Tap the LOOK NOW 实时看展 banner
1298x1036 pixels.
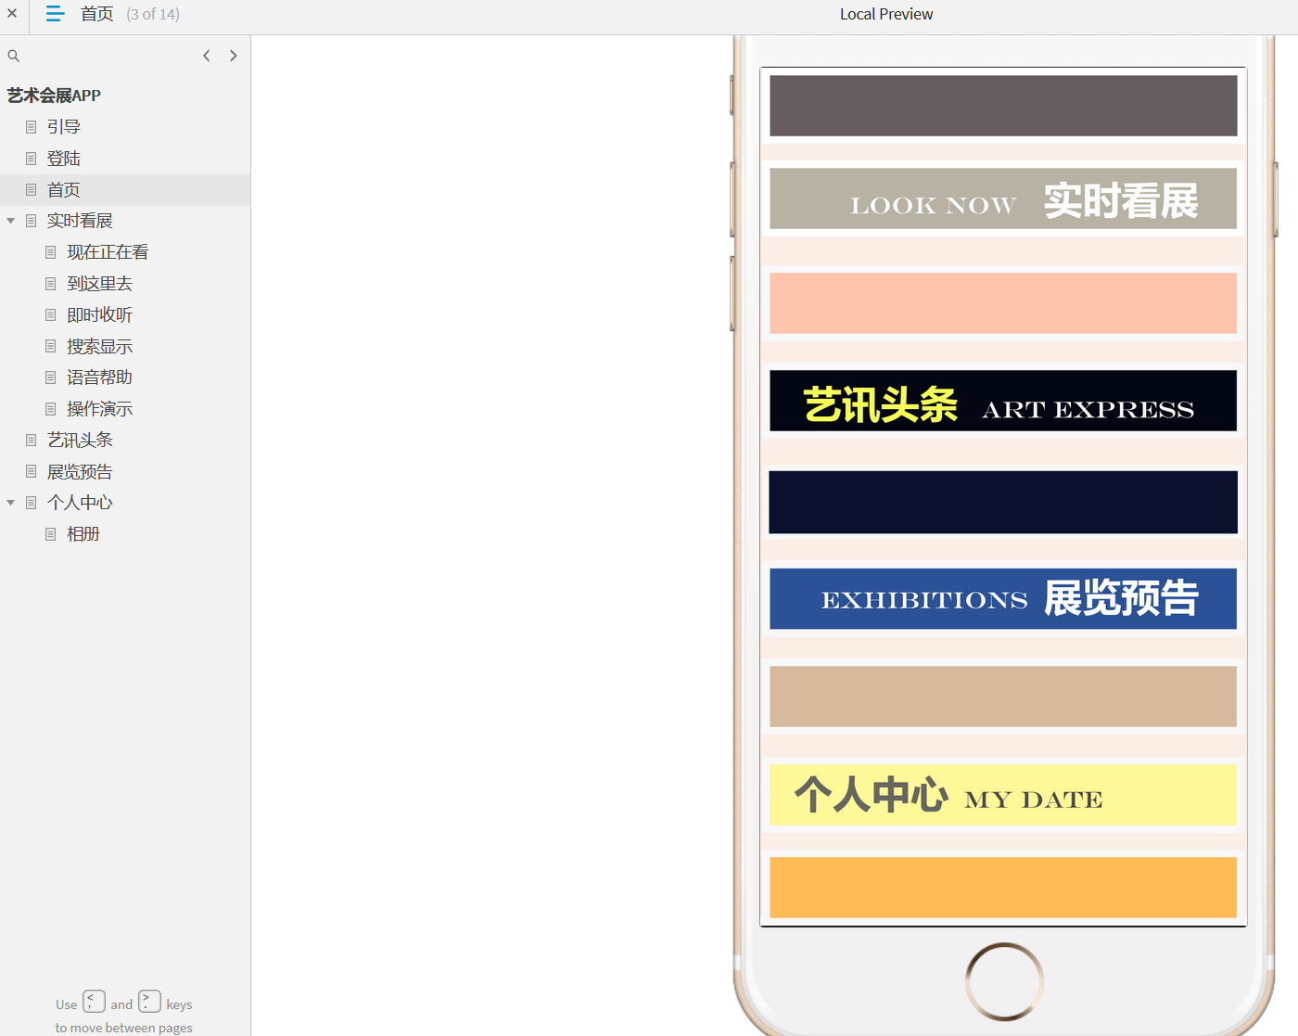pos(1003,198)
